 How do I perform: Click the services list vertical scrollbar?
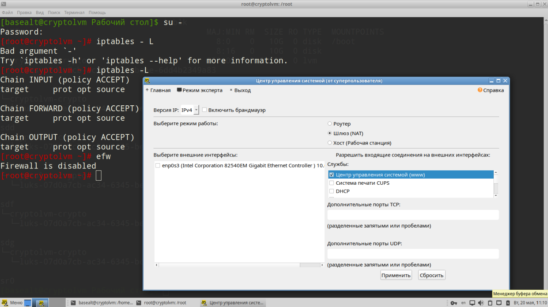(496, 184)
